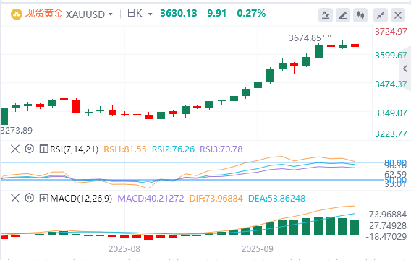Expand MACD panel with plus box

coord(43,199)
